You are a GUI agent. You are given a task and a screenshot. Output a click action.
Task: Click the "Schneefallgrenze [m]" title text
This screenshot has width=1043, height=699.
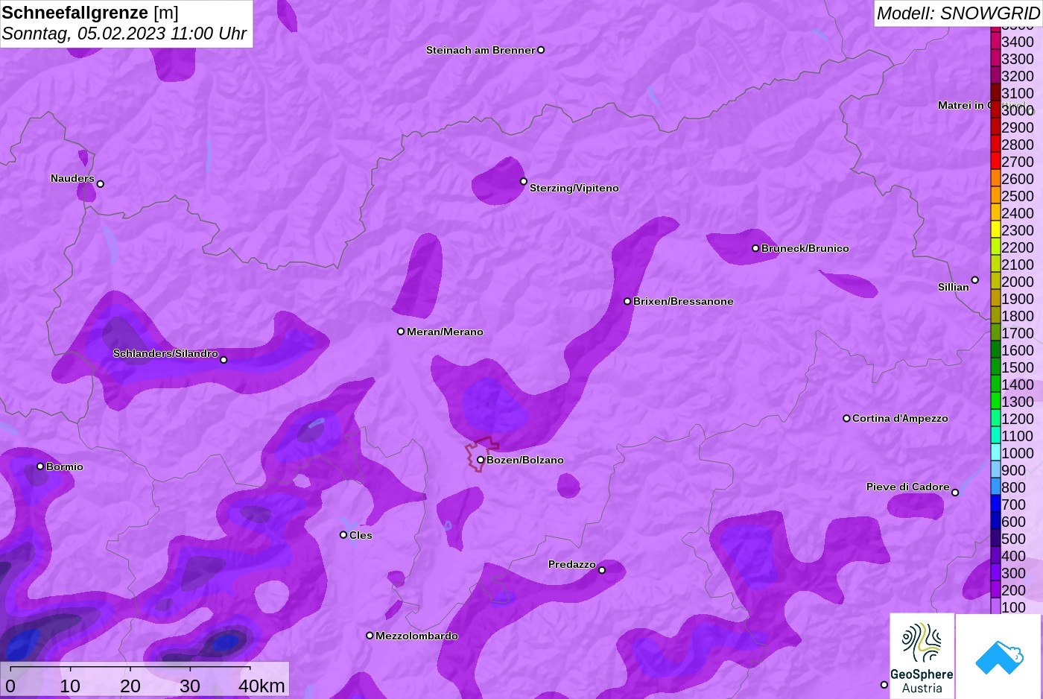(x=90, y=13)
